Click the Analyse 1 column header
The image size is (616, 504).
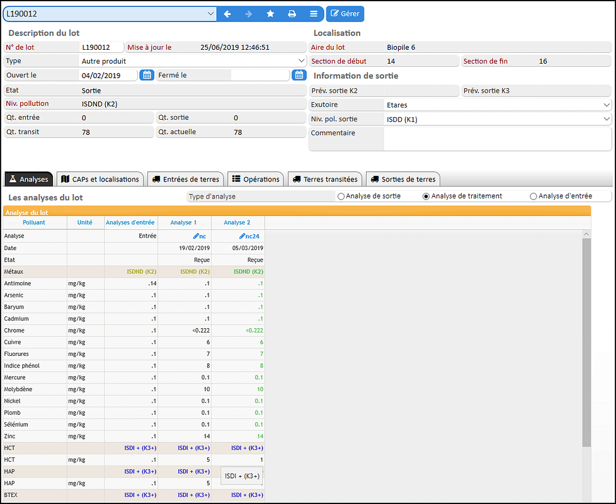coord(183,222)
